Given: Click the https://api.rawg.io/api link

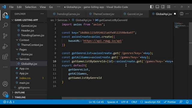Looking at the screenshot, I should [x=103, y=41].
